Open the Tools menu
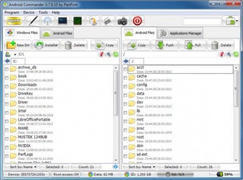243x180 pixels. pyautogui.click(x=43, y=12)
